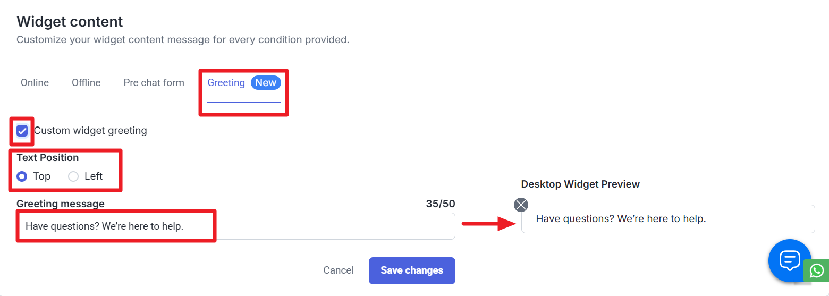Open the blue live chat widget button
Screen dimensions: 829x296
point(789,260)
